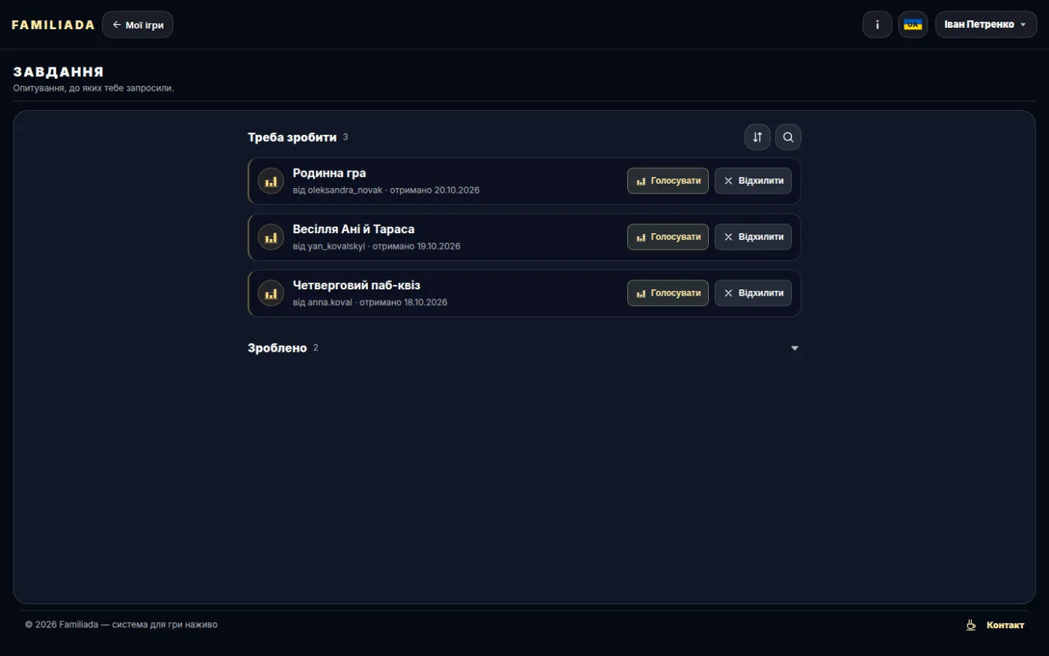Image resolution: width=1049 pixels, height=656 pixels.
Task: Click the subtitle Опитування, до яких тебе запросили
Action: click(x=94, y=88)
